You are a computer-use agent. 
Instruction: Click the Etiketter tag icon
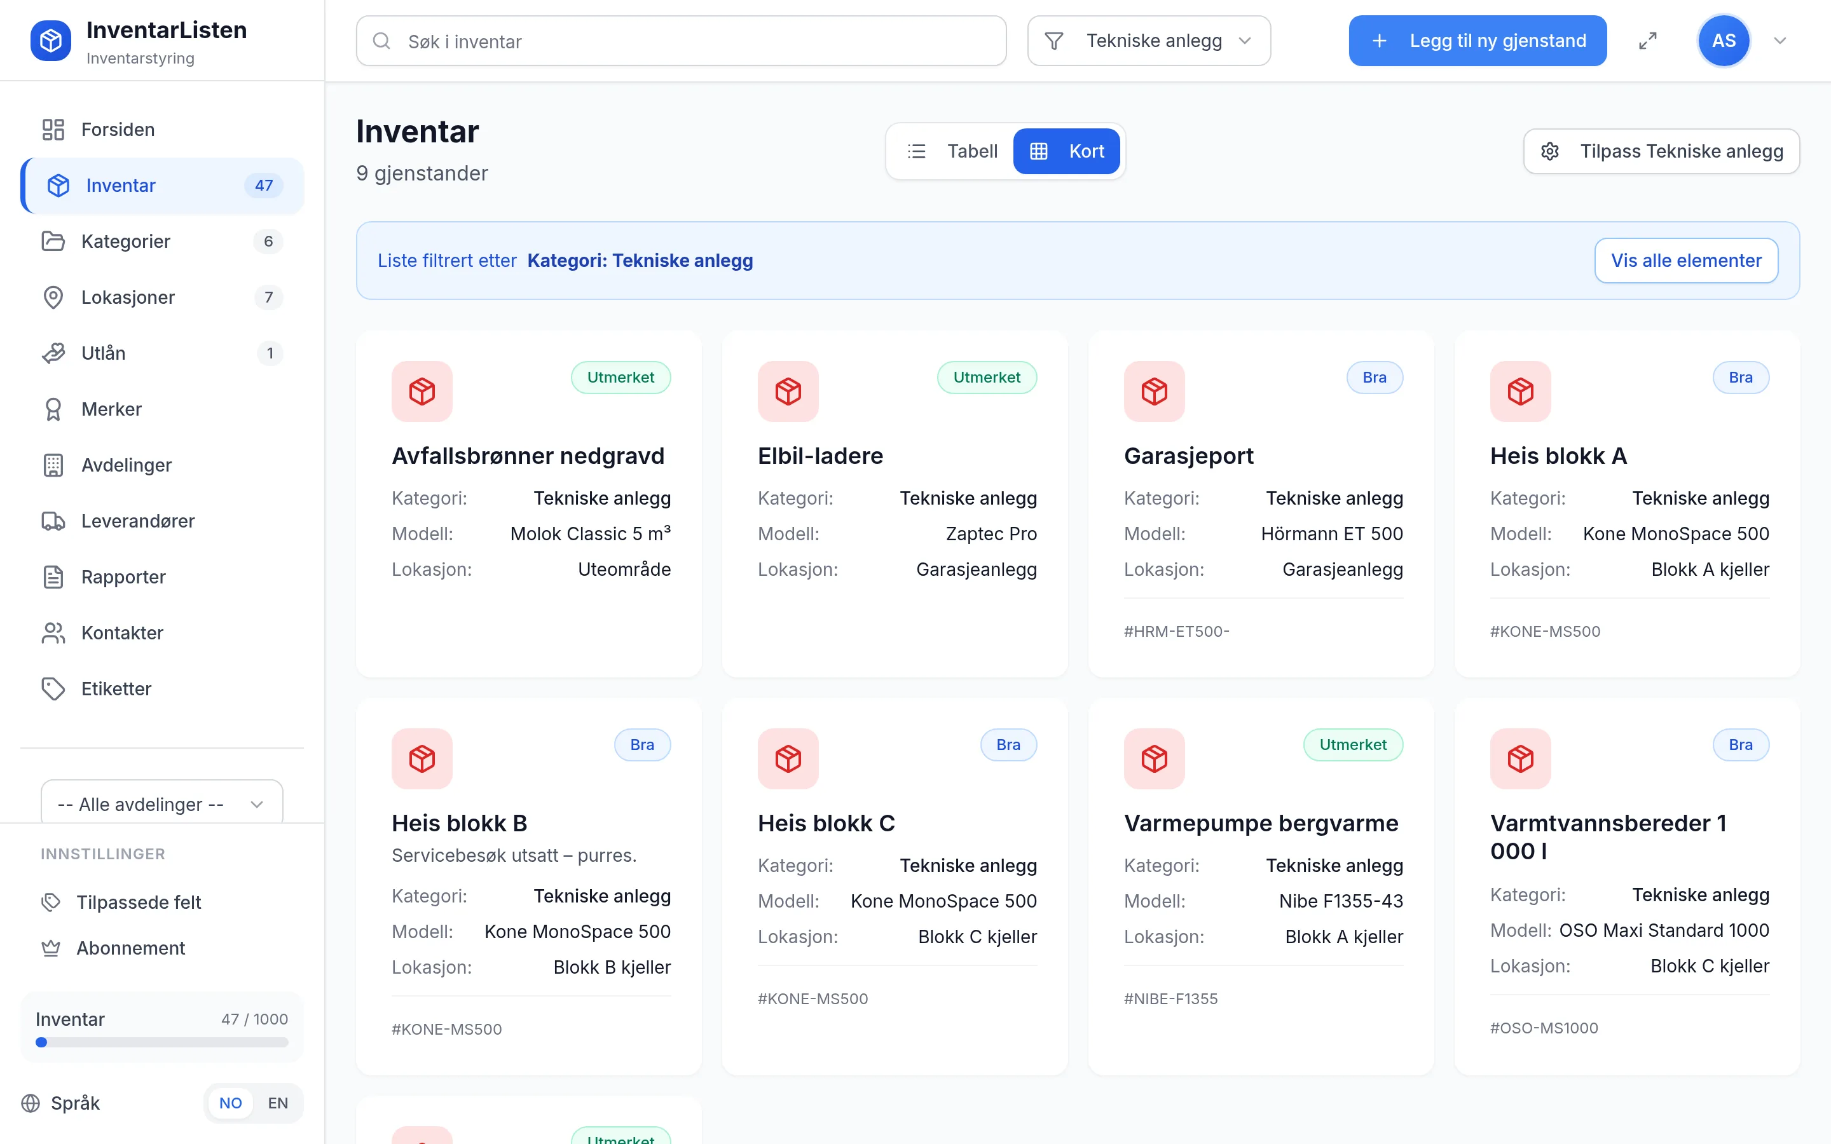click(53, 690)
